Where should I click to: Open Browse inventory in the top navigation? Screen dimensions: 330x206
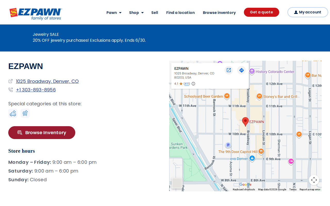[x=219, y=13]
